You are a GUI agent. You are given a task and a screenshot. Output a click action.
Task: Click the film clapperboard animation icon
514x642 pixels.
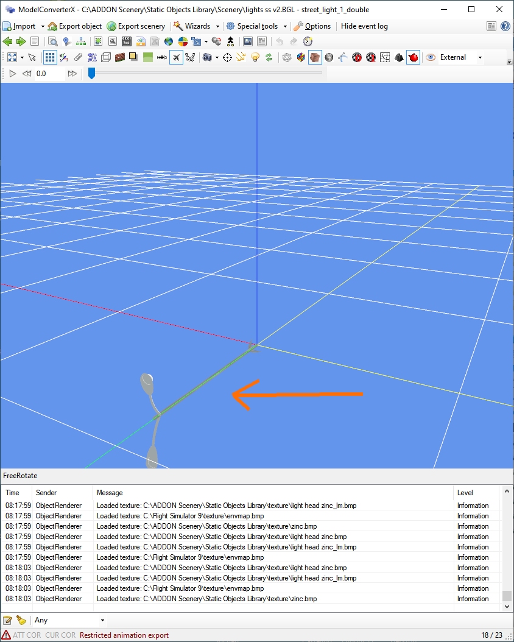(127, 41)
